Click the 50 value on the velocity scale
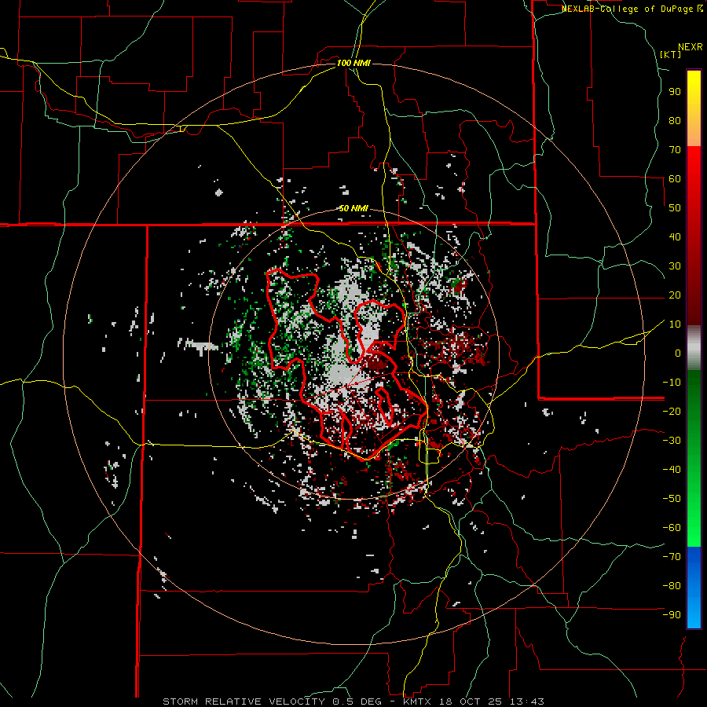Image resolution: width=707 pixels, height=707 pixels. [675, 208]
